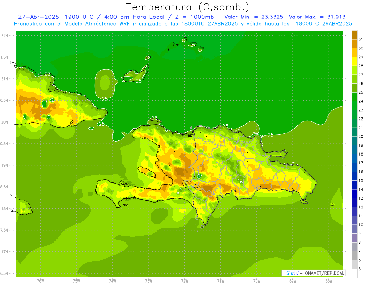Viewport: 369px width, 285px height.
Task: Click the light green swatch between 26 and 27
Action: point(355,79)
